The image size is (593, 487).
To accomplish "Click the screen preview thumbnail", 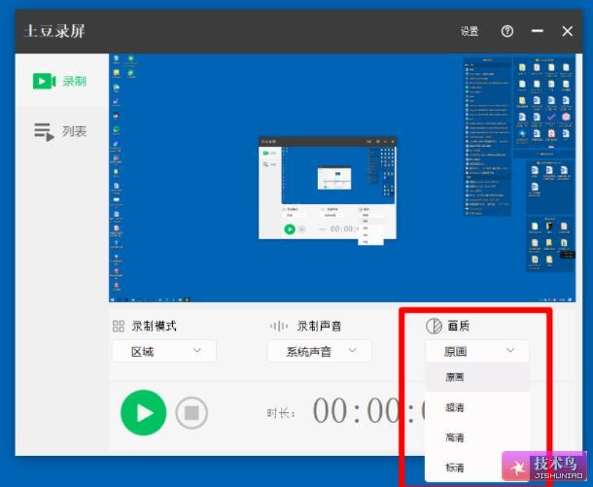I will tap(342, 178).
